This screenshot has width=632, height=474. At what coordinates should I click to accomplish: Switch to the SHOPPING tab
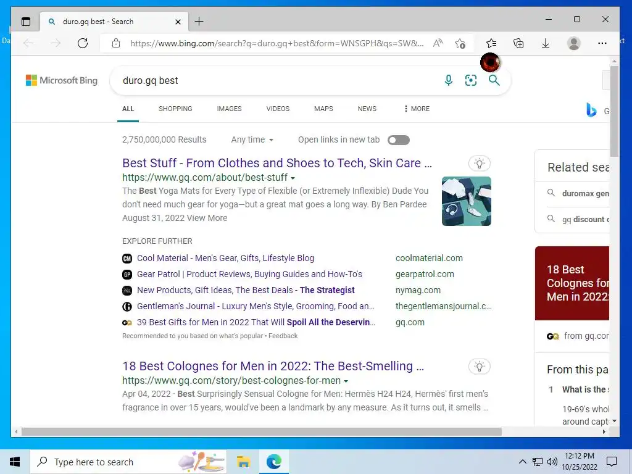point(175,109)
